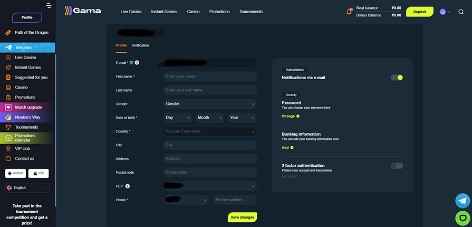Expand the Gender dropdown
This screenshot has width=472, height=227.
(x=210, y=104)
